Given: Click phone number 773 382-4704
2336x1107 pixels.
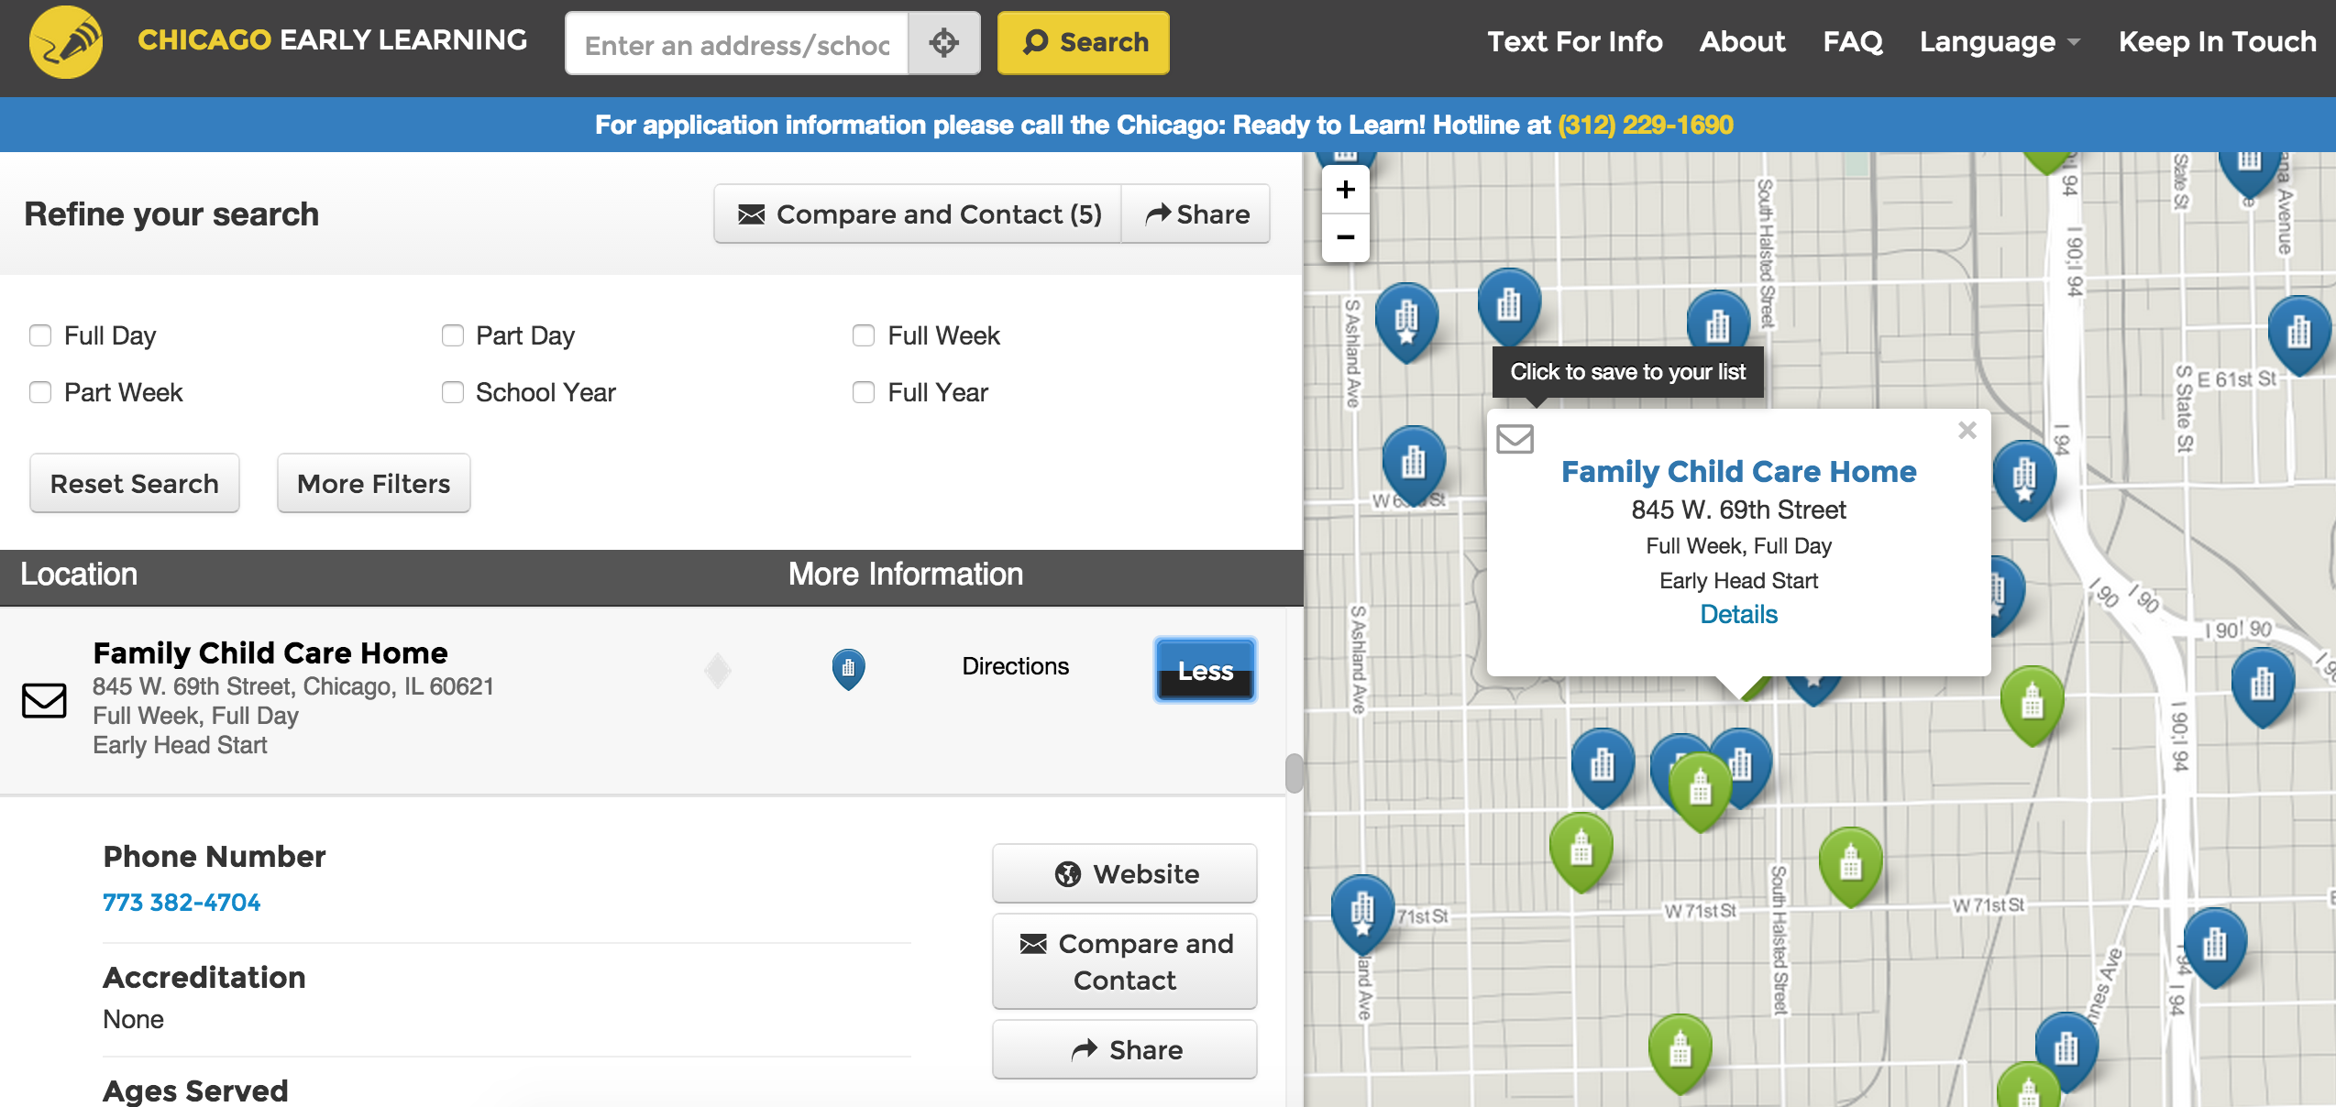Looking at the screenshot, I should 182,903.
